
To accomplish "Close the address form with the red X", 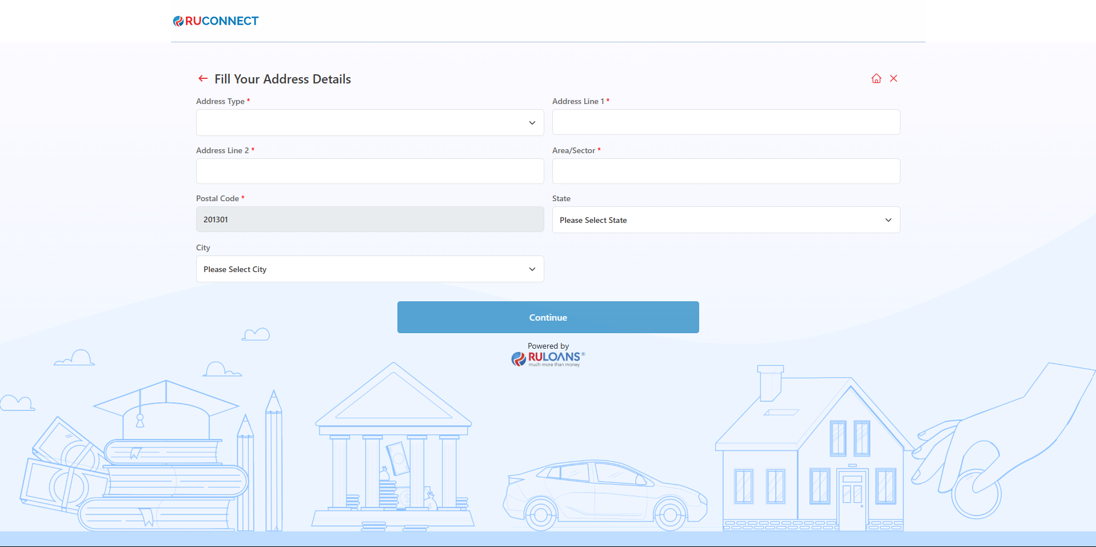I will pos(894,79).
